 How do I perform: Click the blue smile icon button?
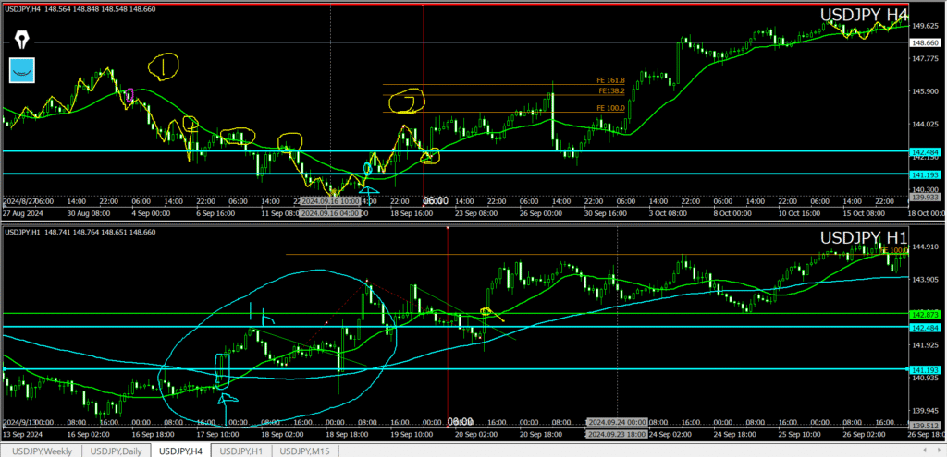click(x=22, y=69)
